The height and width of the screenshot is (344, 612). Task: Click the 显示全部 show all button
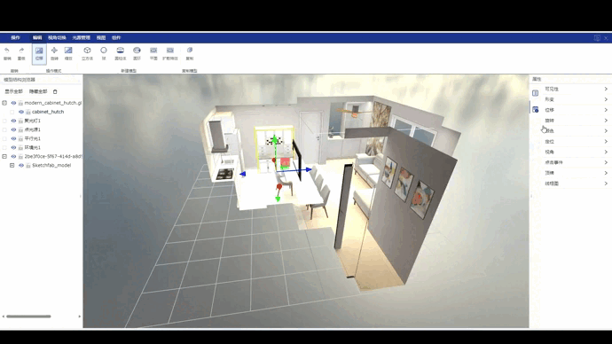coord(13,91)
